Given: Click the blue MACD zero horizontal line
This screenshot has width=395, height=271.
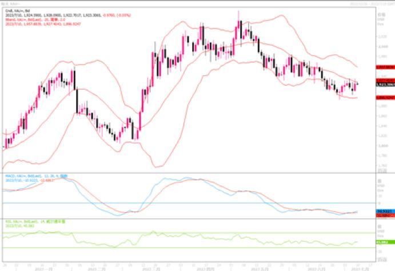Looking at the screenshot, I should pos(171,203).
